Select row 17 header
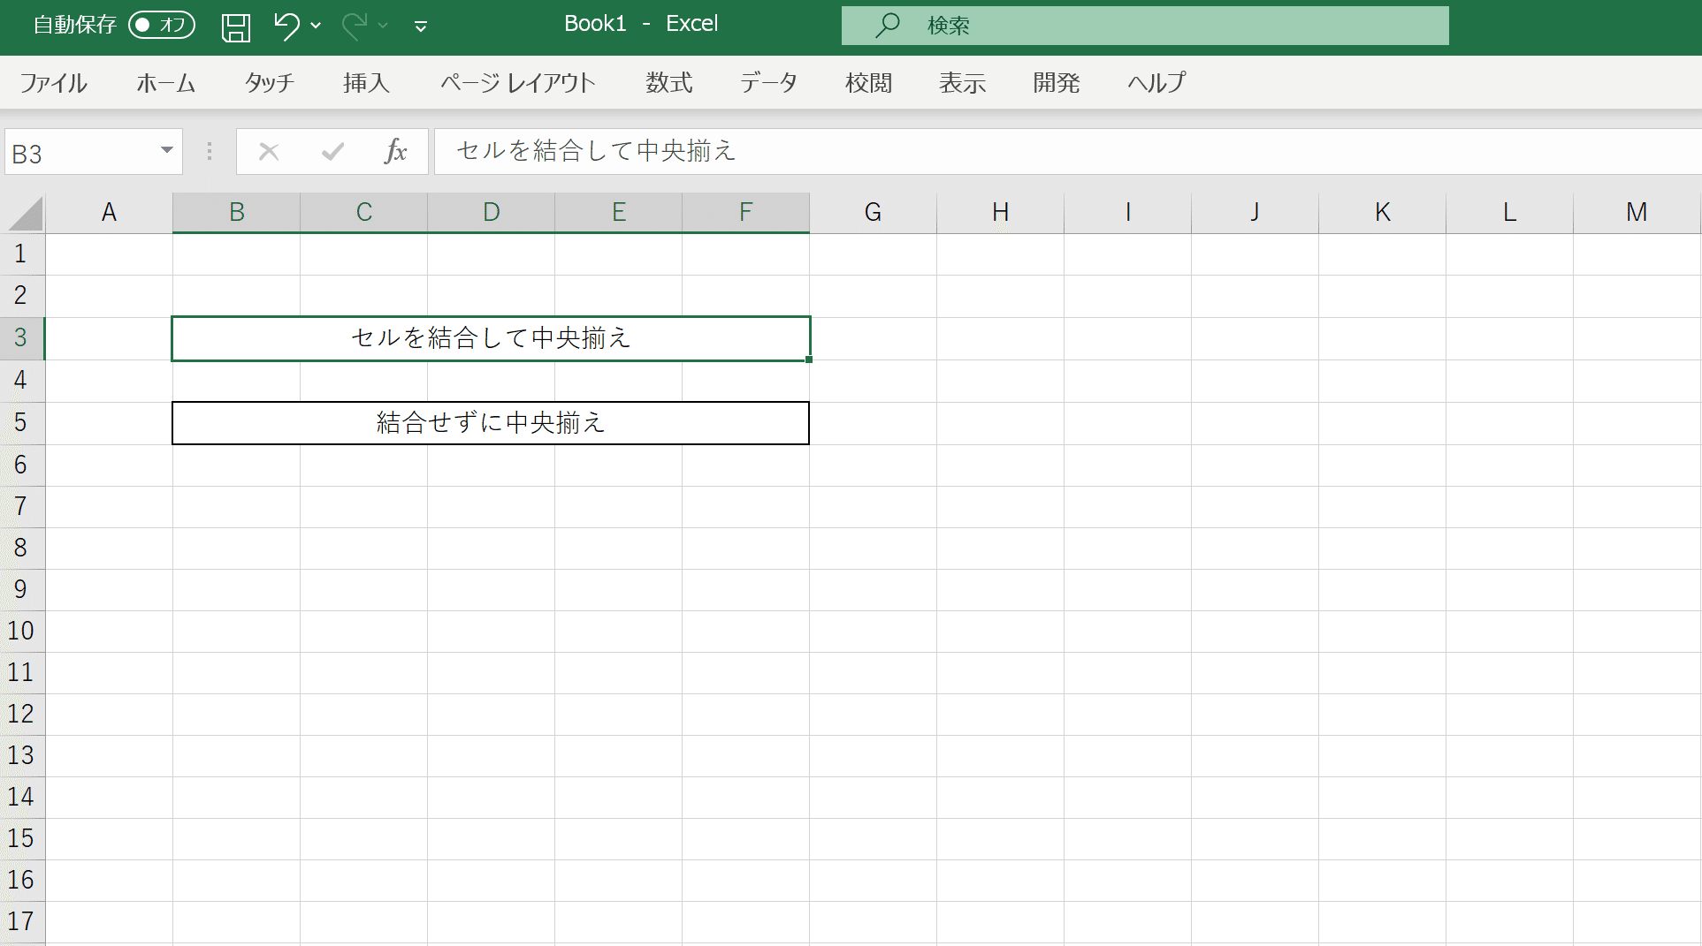Viewport: 1702px width, 946px height. pos(21,922)
